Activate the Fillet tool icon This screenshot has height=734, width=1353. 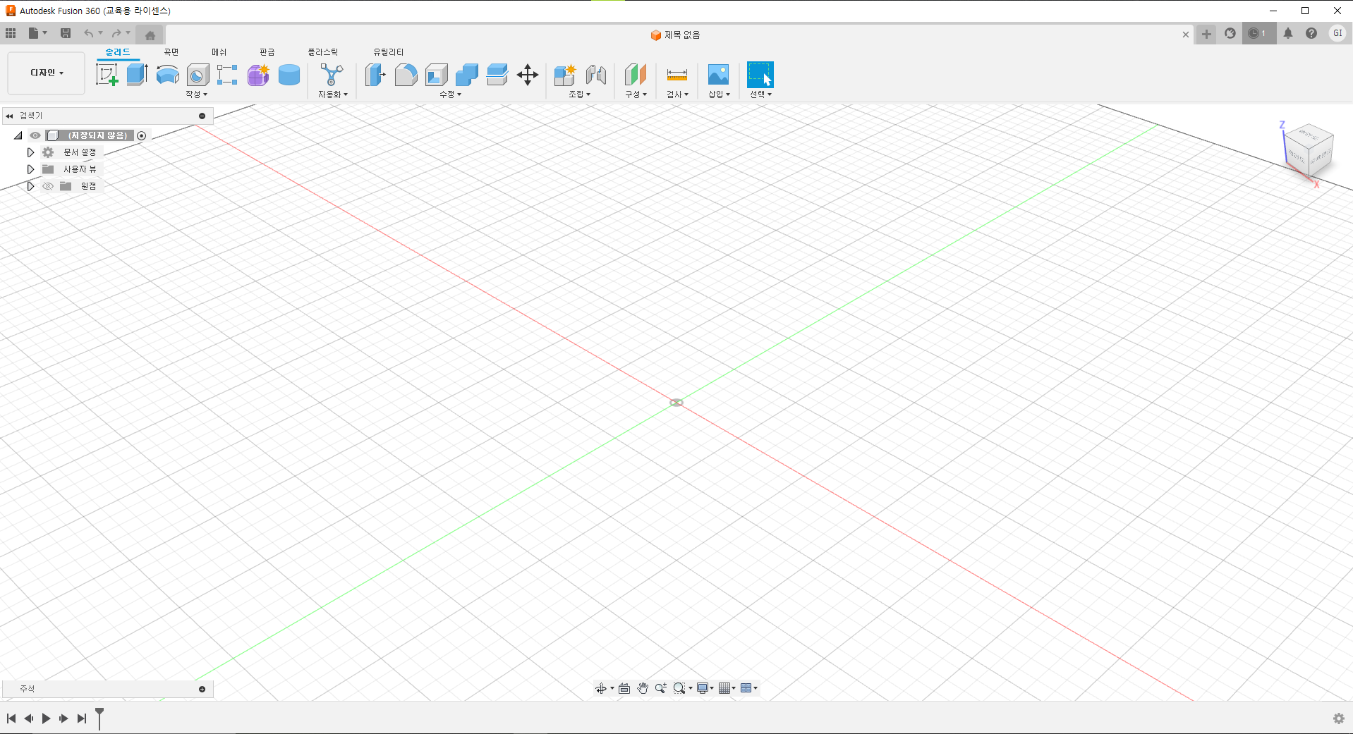pyautogui.click(x=406, y=75)
